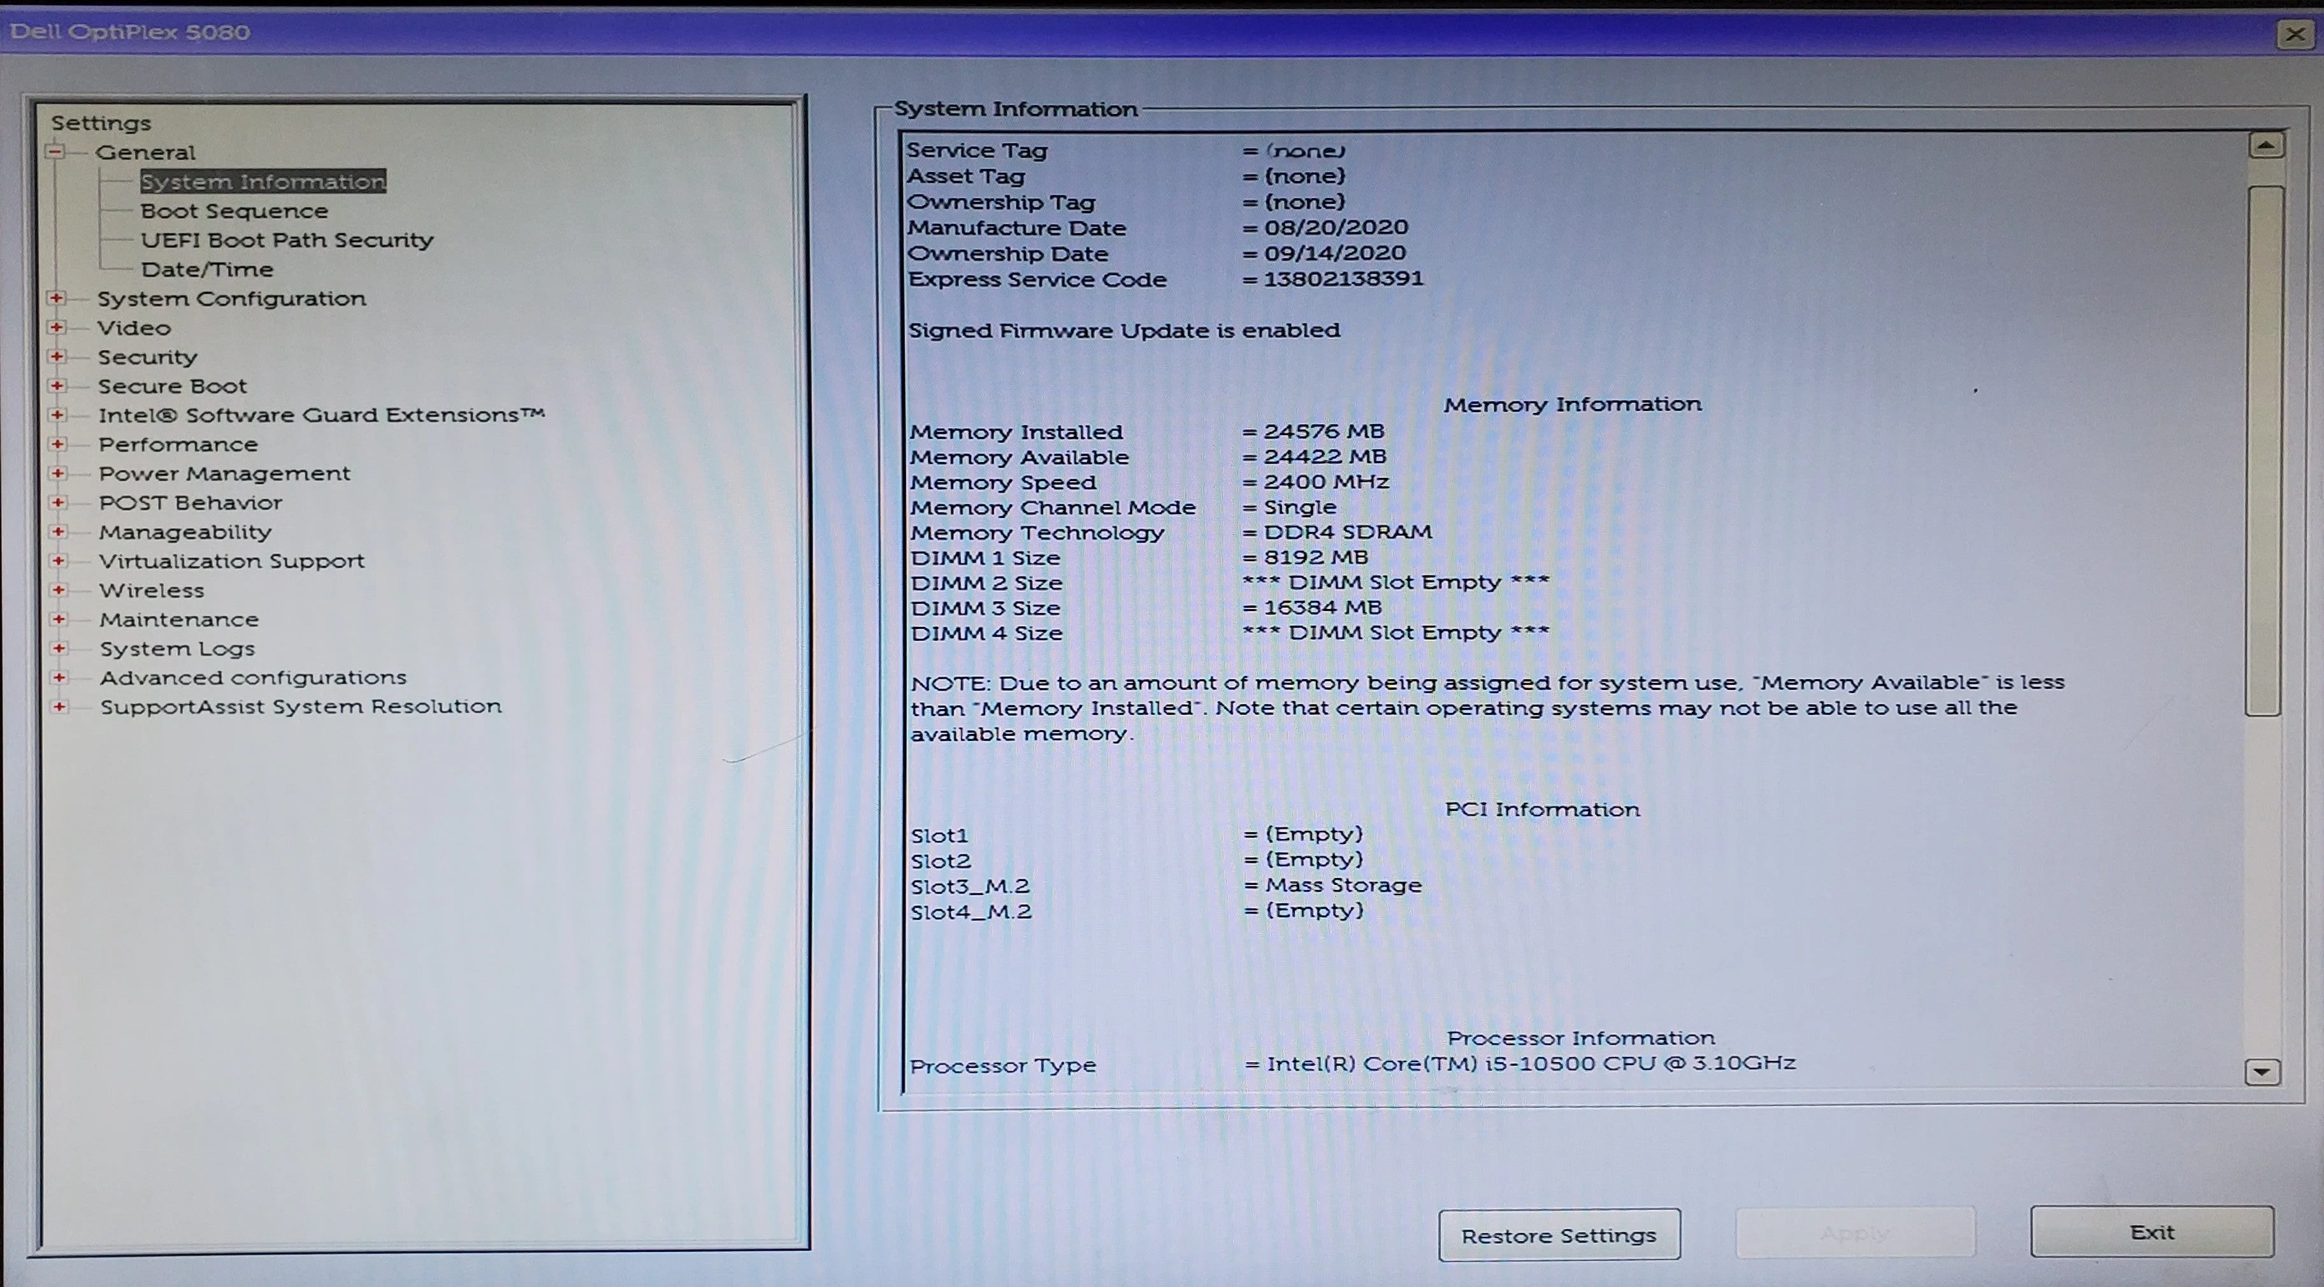Expand the POST Behavior node

pyautogui.click(x=58, y=502)
